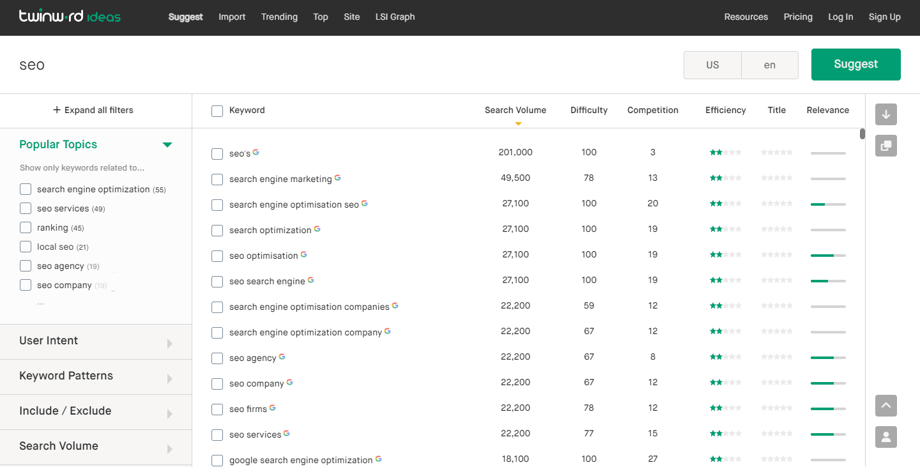Click efficiency stars in seo firms row
Screen dimensions: 920x467
[x=726, y=408]
